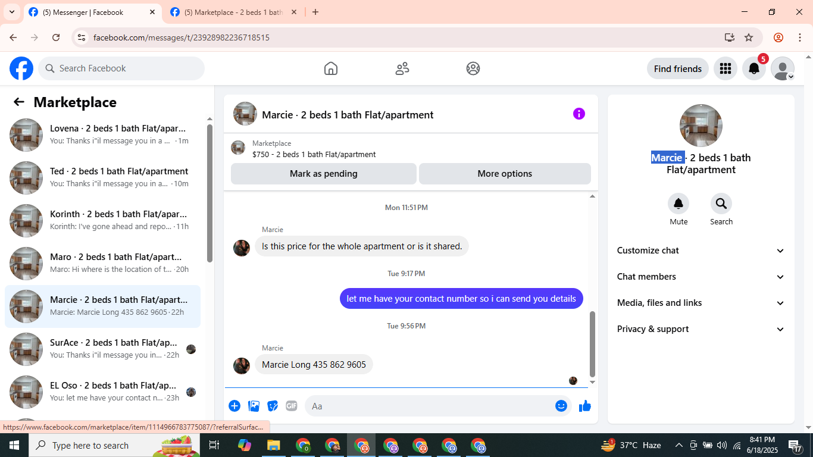Image resolution: width=813 pixels, height=457 pixels.
Task: Click the More options button
Action: tap(505, 174)
